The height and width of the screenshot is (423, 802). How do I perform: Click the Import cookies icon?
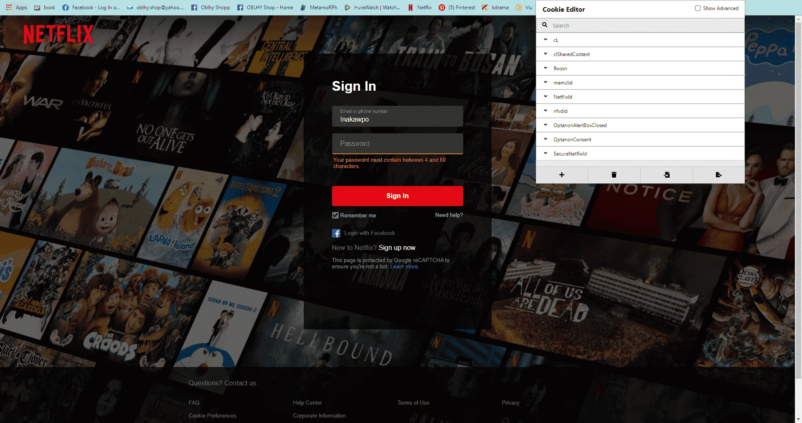(x=667, y=175)
